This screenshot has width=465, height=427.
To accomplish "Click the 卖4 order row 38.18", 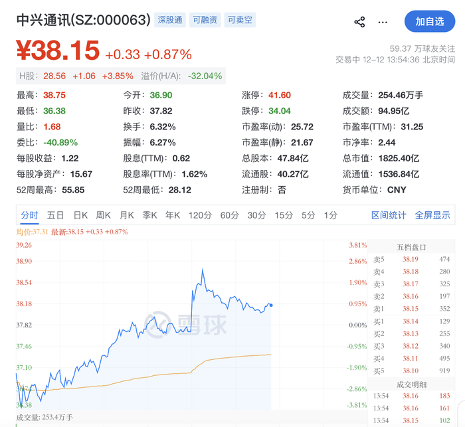I will tap(412, 272).
